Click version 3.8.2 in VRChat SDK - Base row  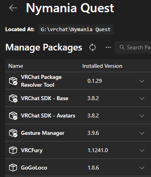[93, 98]
